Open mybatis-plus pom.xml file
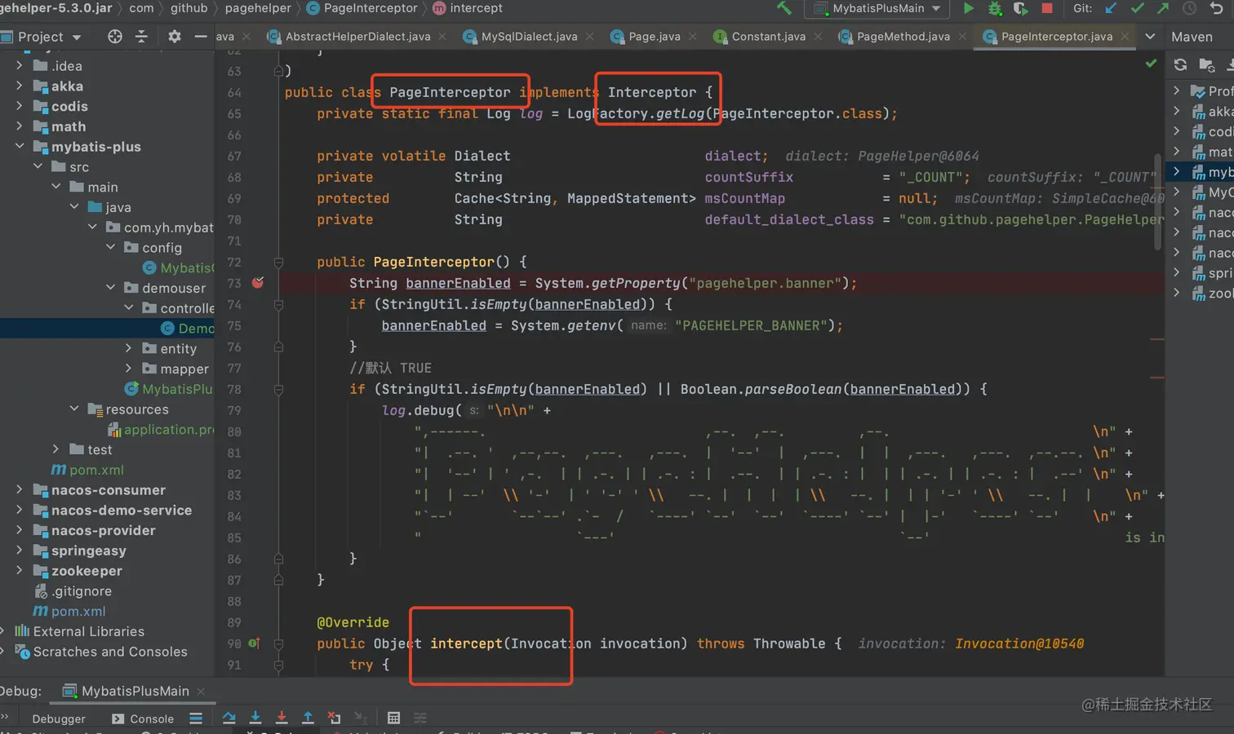This screenshot has height=734, width=1234. [96, 470]
